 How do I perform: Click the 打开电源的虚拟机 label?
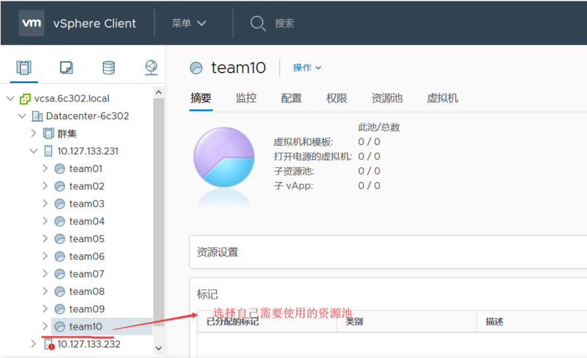pos(313,156)
